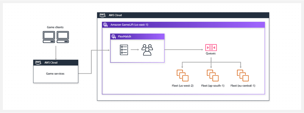Click the AWS Cloud text in large container header
Screen dimensions: 304x113
point(115,15)
